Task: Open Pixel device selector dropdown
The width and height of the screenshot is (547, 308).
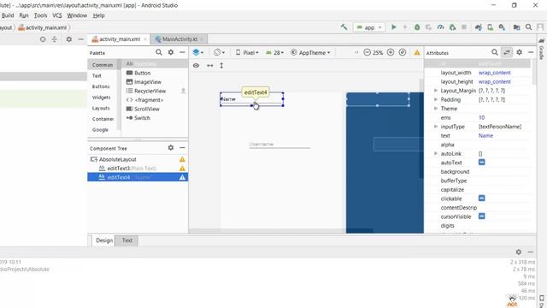Action: (247, 53)
